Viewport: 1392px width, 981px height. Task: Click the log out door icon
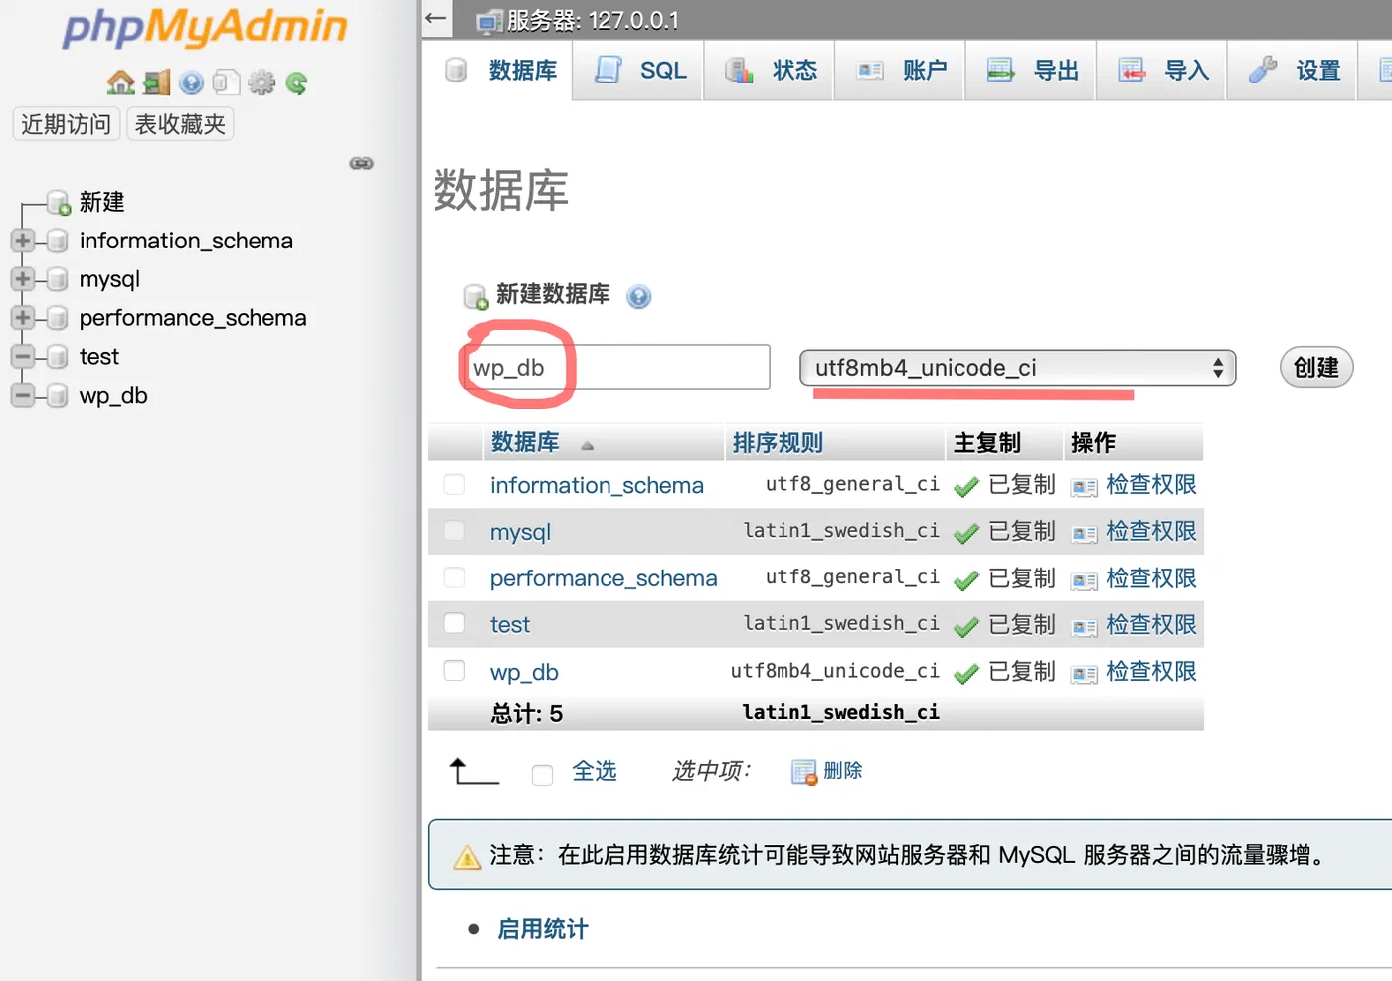157,82
